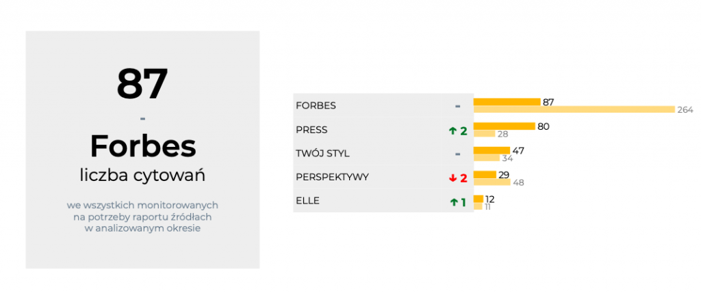Click the green up arrow beside ELLE
The width and height of the screenshot is (701, 293).
[453, 202]
